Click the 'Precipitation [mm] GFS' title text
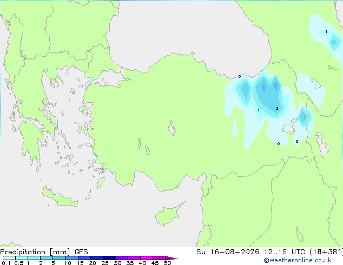 (44, 252)
